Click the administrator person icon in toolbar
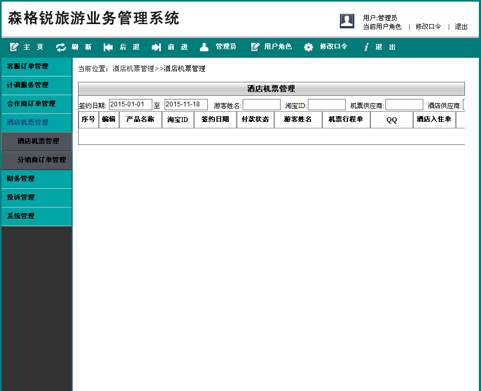The width and height of the screenshot is (481, 391). 204,47
